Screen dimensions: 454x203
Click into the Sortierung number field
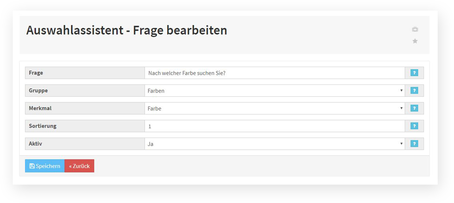click(275, 126)
